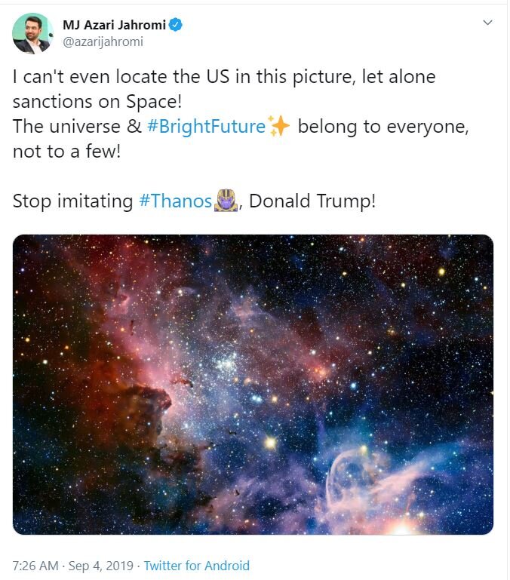
Task: Click the 'Stop imitating' text
Action: click(72, 201)
